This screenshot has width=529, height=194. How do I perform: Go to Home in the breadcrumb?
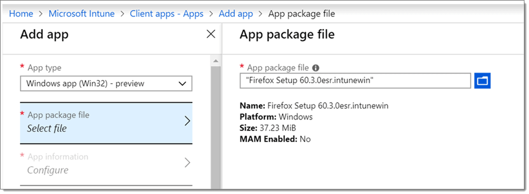point(21,14)
